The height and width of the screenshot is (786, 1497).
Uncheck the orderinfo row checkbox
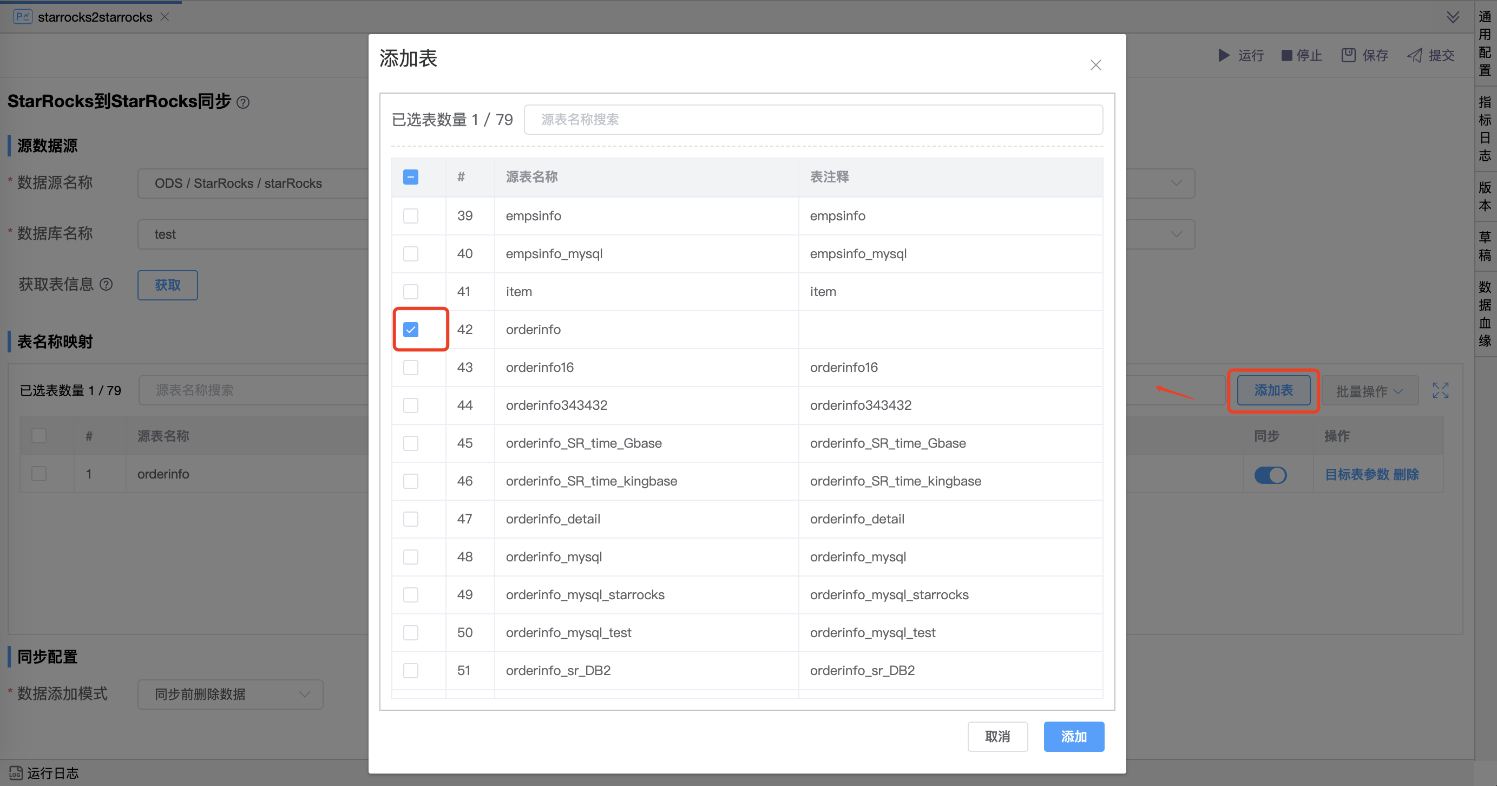tap(411, 330)
